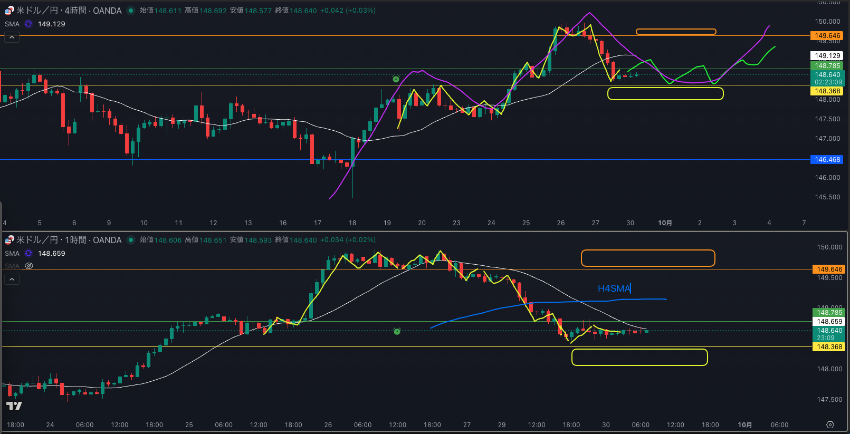The width and height of the screenshot is (850, 434).
Task: Open chart settings gear at bottom right
Action: [830, 425]
